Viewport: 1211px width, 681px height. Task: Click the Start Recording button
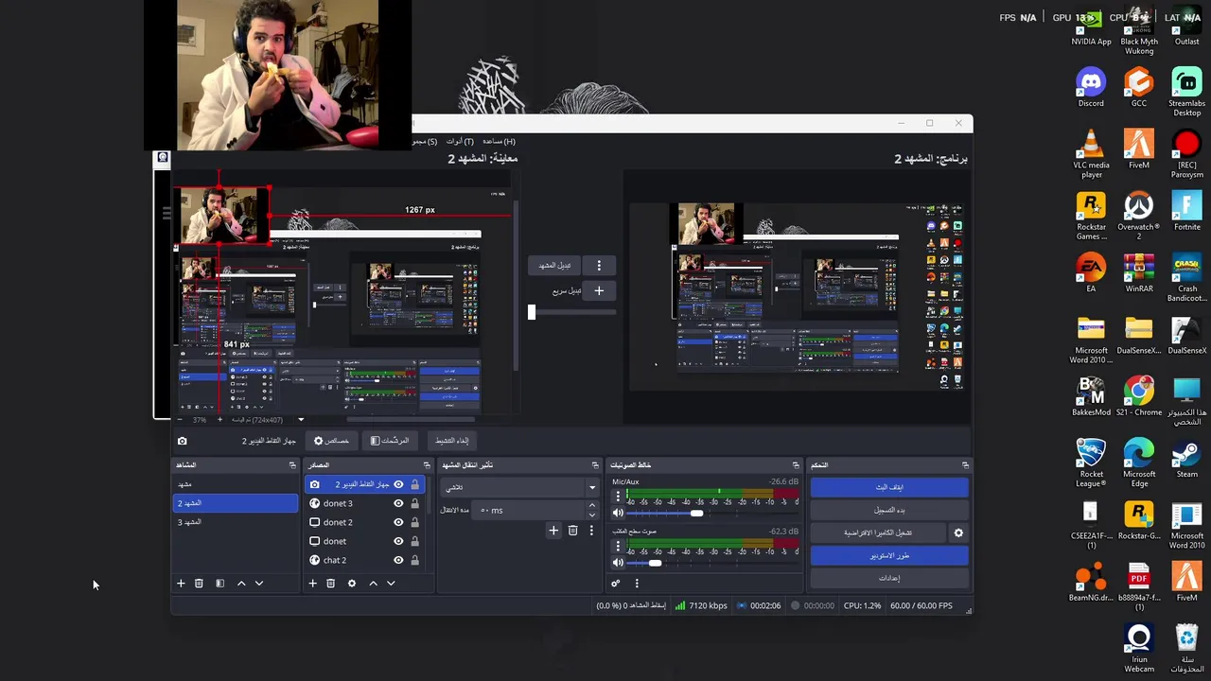point(889,510)
